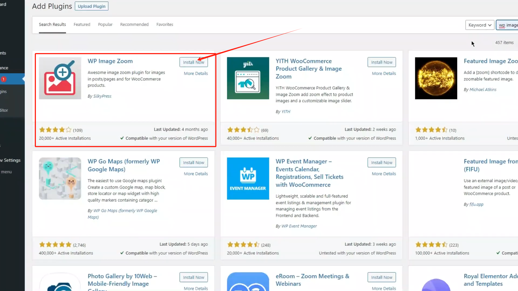Click the SilkyPress author link
The image size is (518, 291).
tap(102, 96)
